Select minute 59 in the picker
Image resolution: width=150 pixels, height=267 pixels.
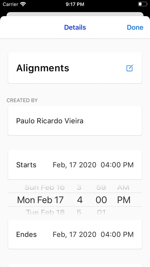[x=101, y=187]
